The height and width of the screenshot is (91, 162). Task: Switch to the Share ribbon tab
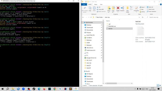click(96, 5)
